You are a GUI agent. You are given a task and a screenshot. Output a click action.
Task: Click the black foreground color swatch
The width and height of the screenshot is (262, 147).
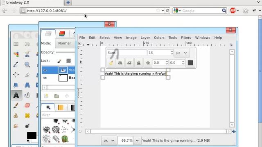(32, 136)
